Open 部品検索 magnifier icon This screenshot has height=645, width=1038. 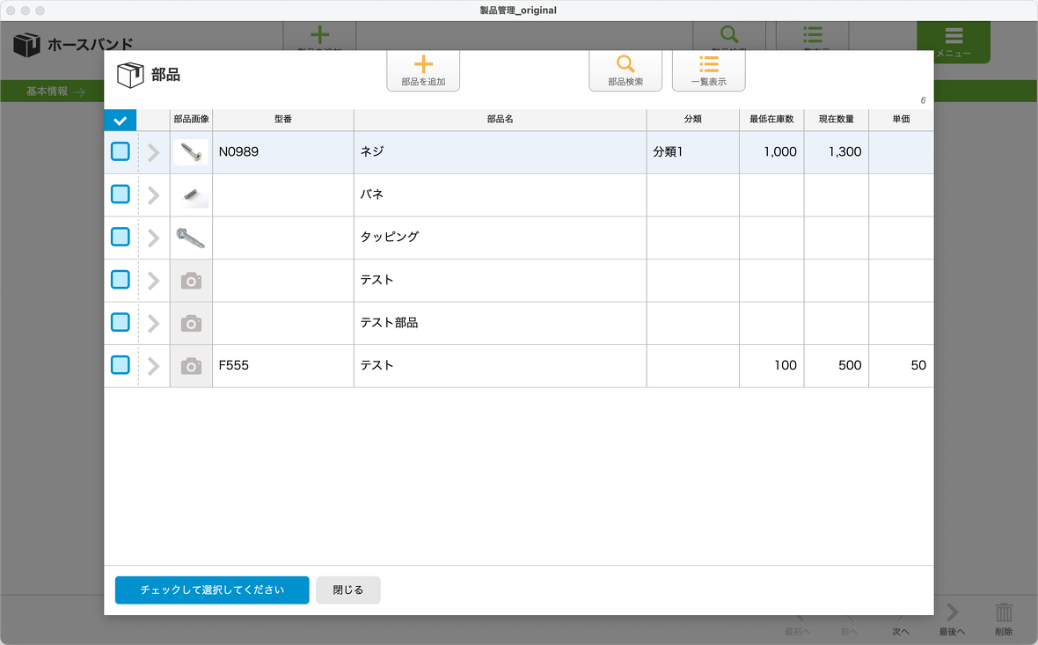(x=625, y=64)
